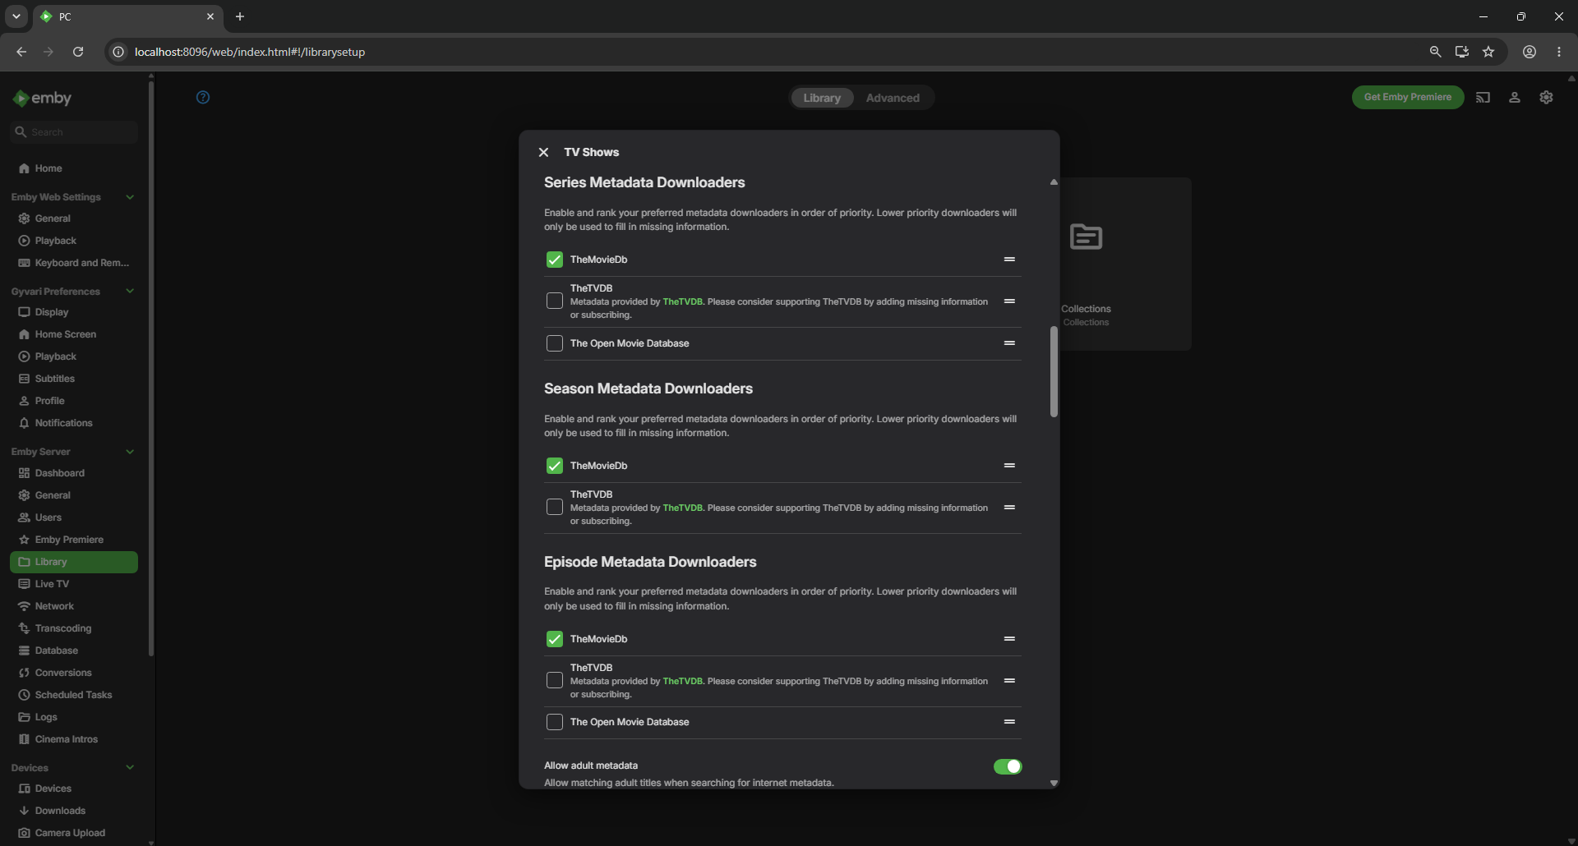Toggle Allow adult metadata switch
1578x846 pixels.
tap(1008, 766)
